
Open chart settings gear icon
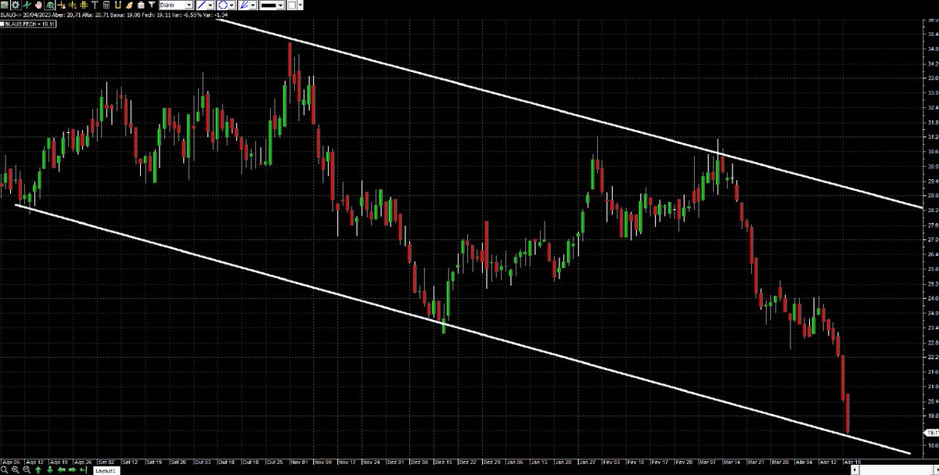tap(16, 5)
